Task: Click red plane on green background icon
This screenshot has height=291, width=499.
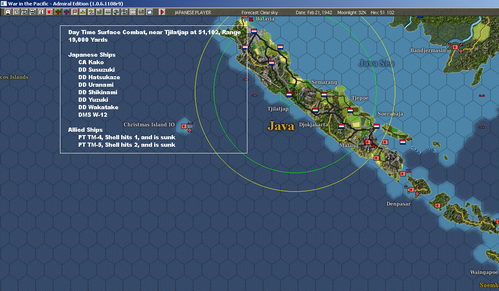Action: 58,12
